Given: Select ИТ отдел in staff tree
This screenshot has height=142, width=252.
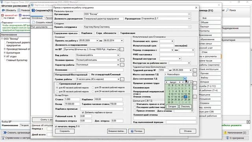Looking at the screenshot, I should 11,56.
